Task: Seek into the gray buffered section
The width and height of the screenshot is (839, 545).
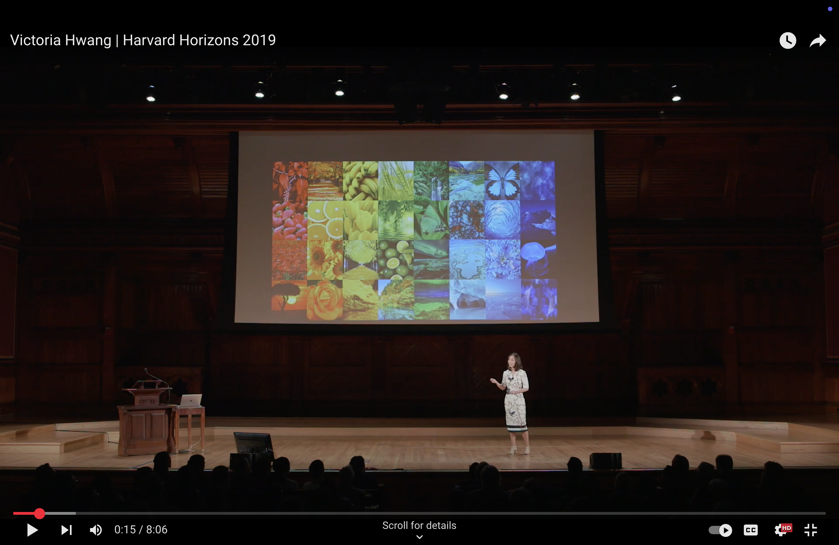Action: click(x=60, y=514)
